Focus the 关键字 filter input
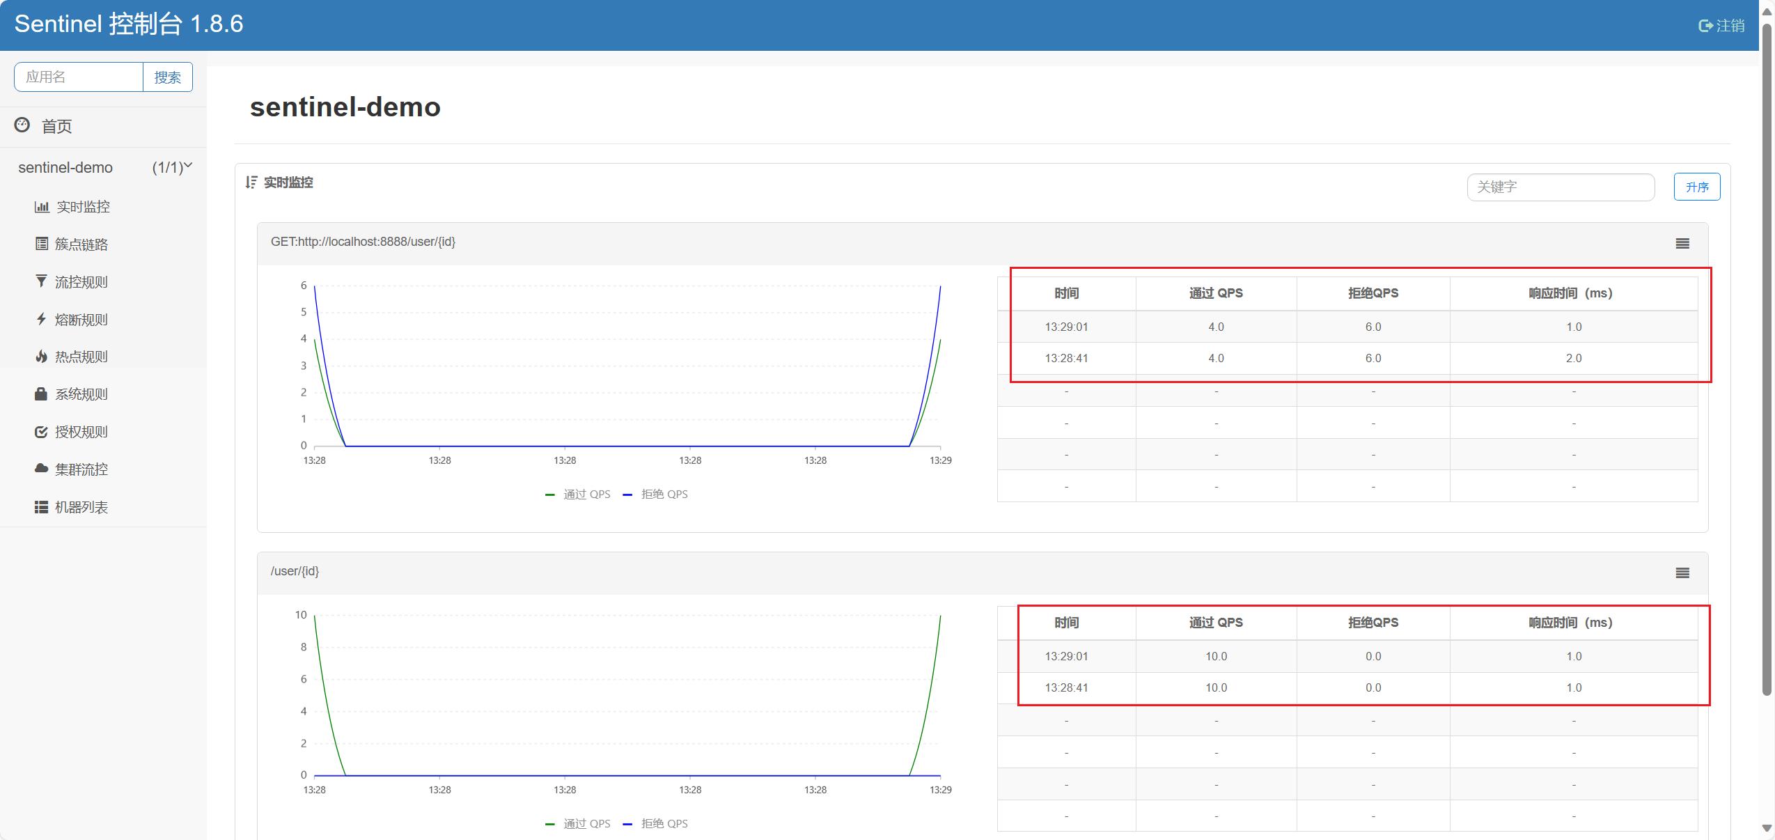Screen dimensions: 1775x840 [x=1560, y=187]
